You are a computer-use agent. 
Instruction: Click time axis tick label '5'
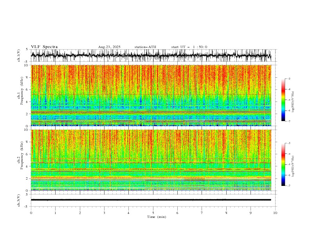tap(153, 213)
